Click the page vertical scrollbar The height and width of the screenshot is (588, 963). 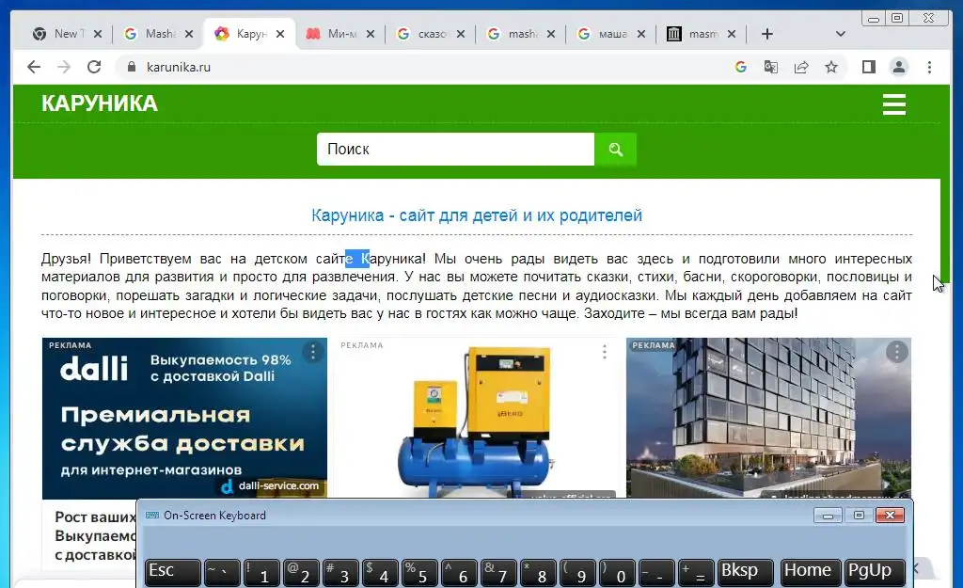click(x=945, y=184)
